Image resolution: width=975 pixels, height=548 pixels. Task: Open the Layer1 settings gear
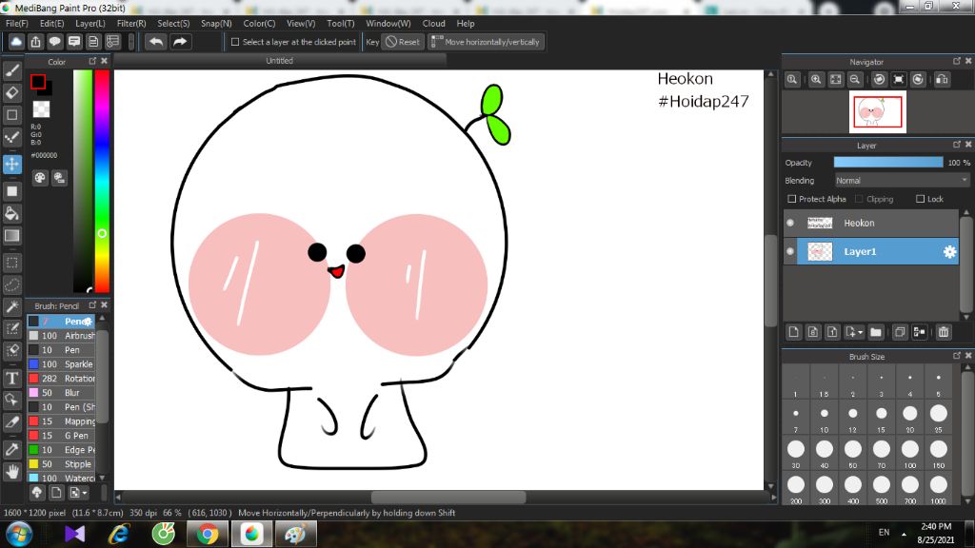pyautogui.click(x=949, y=251)
